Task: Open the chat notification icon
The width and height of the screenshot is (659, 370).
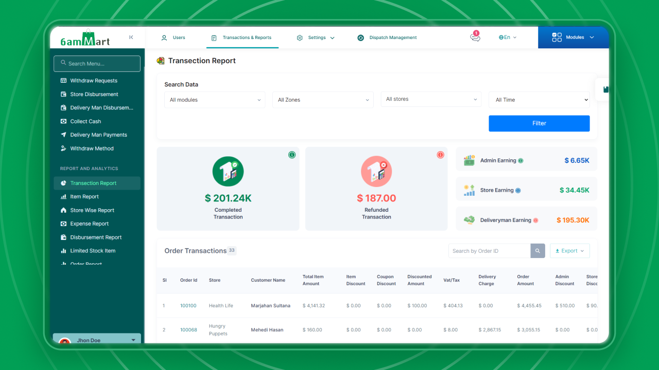Action: [x=475, y=38]
